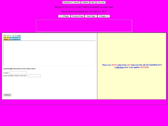Apply the YELLOW color button
Image resolution: width=168 pixels, height=126 pixels.
(101, 2)
